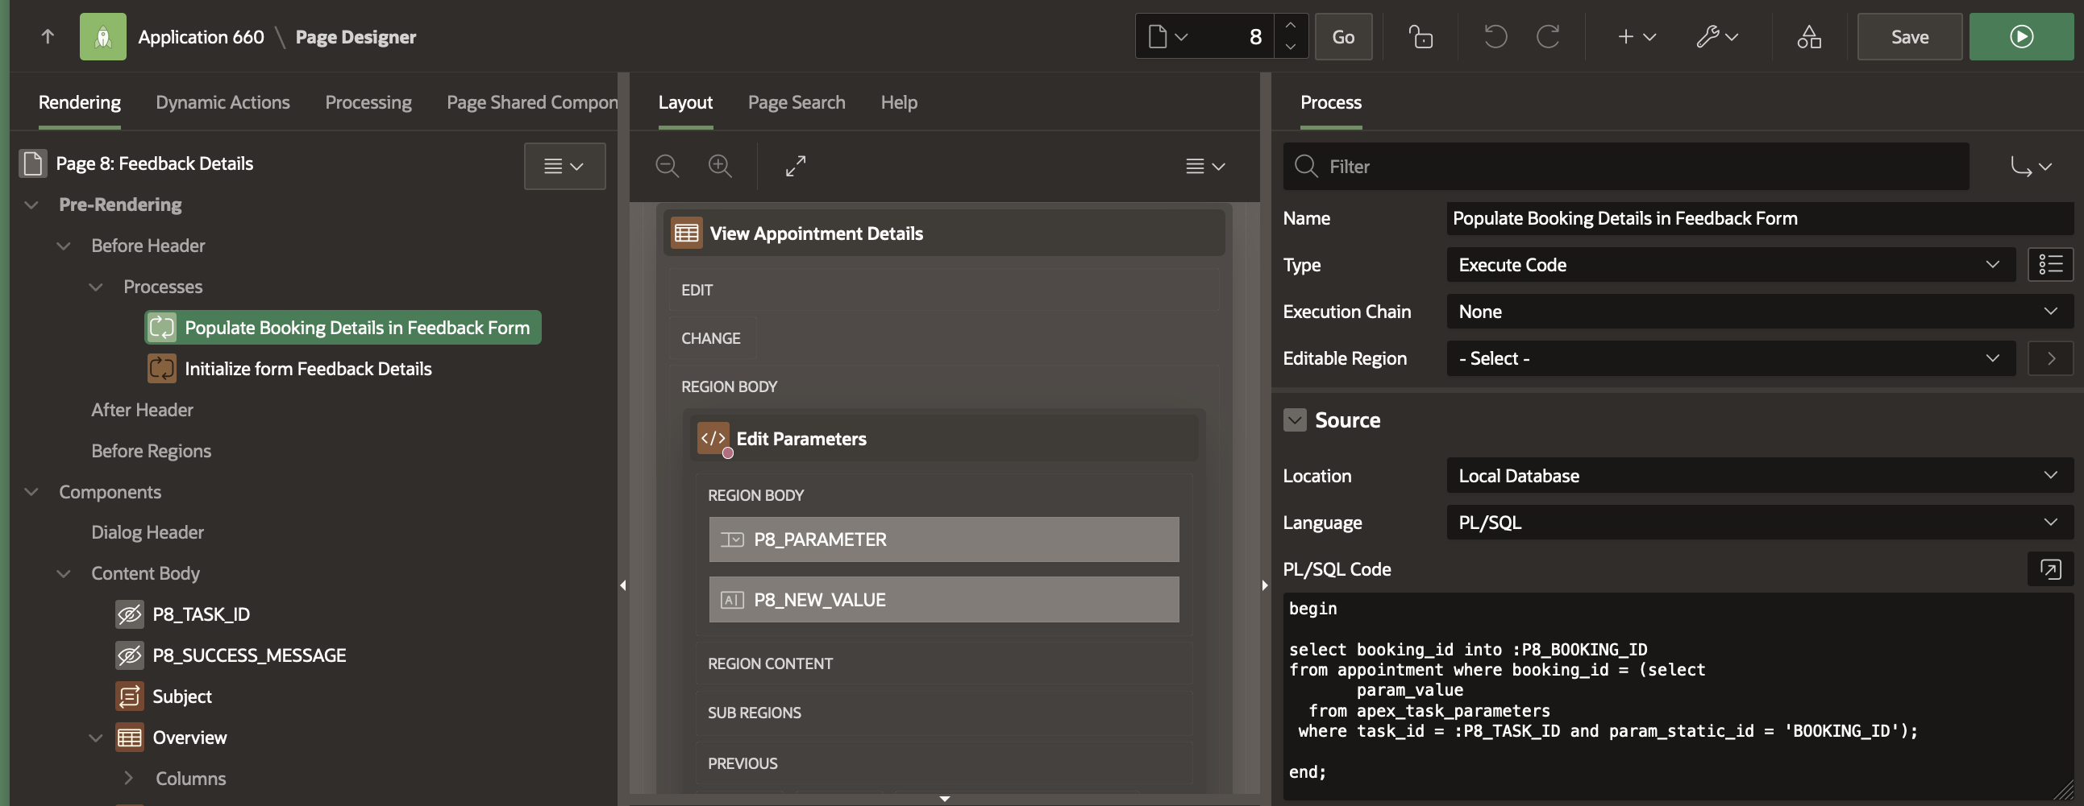Viewport: 2084px width, 806px height.
Task: Collapse the Pre-Rendering tree node
Action: tap(31, 205)
